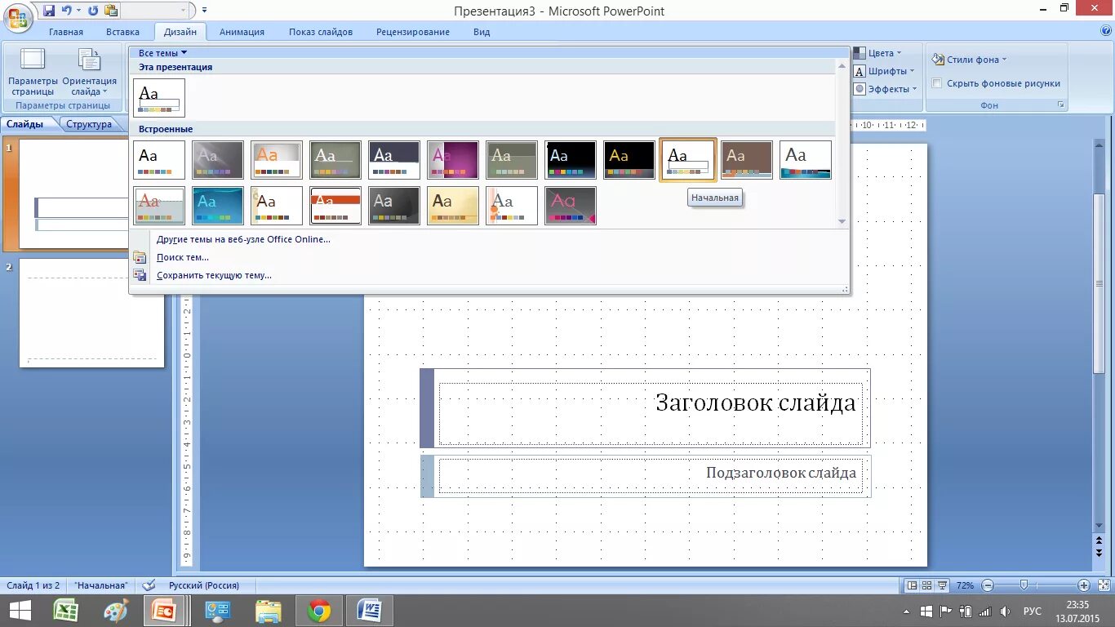Click the Windows Start button
The width and height of the screenshot is (1115, 627).
20,611
